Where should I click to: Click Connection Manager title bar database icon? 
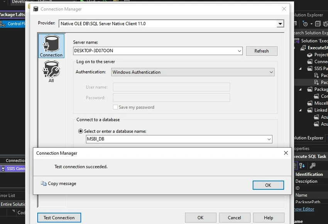(36, 9)
